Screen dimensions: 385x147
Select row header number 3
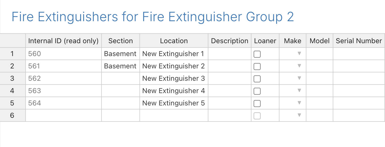[x=13, y=78]
